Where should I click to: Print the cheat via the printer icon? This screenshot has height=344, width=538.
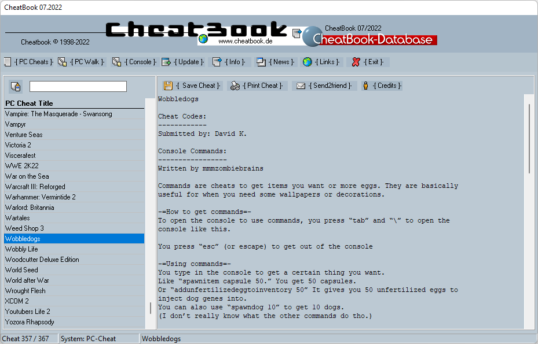tap(234, 85)
